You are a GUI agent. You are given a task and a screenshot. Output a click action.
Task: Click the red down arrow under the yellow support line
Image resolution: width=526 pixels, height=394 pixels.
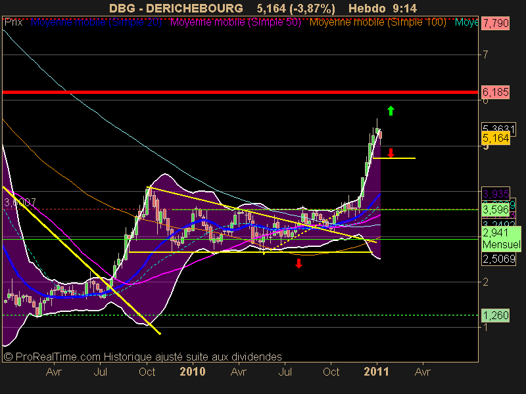[x=299, y=264]
